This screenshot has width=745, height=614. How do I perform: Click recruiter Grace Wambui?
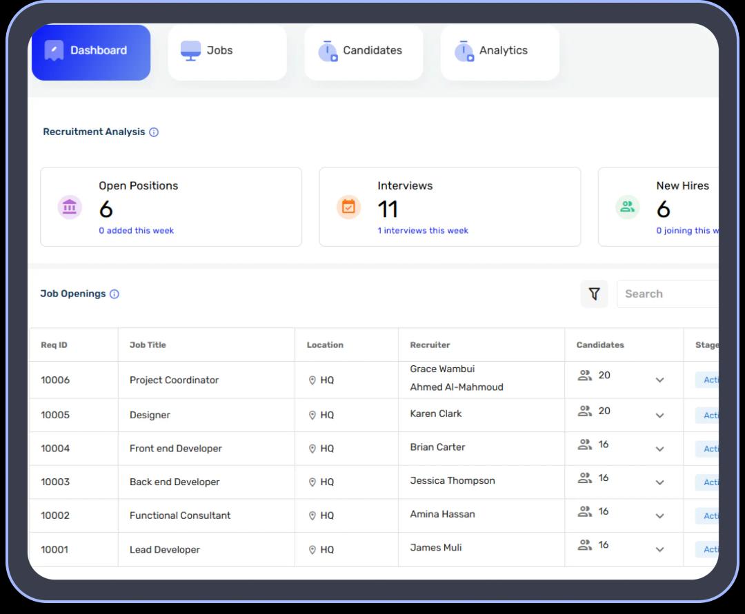(442, 369)
